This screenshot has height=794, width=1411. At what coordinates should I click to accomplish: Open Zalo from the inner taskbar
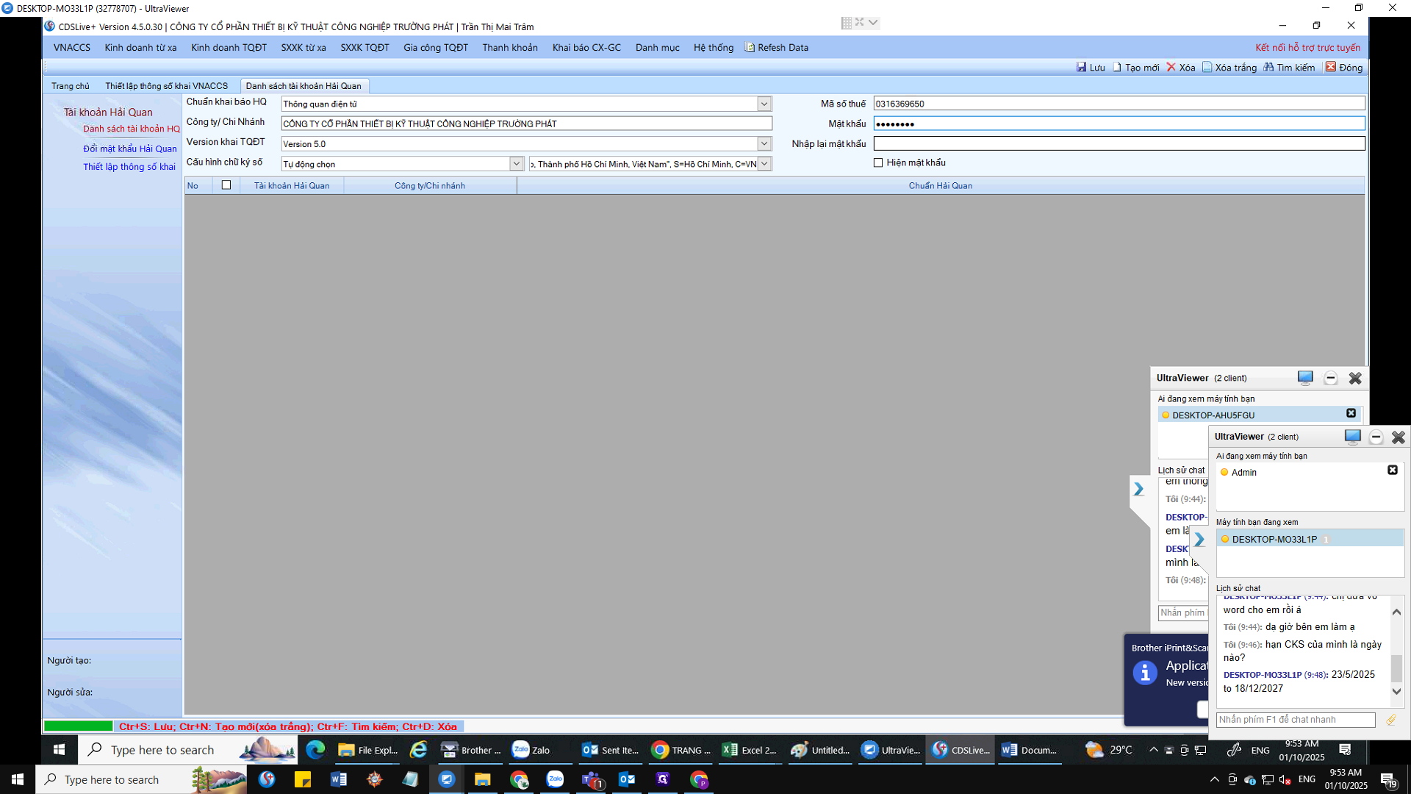[531, 750]
